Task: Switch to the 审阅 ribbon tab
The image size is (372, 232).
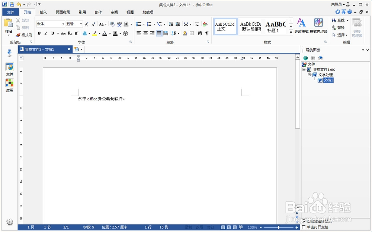Action: 114,12
